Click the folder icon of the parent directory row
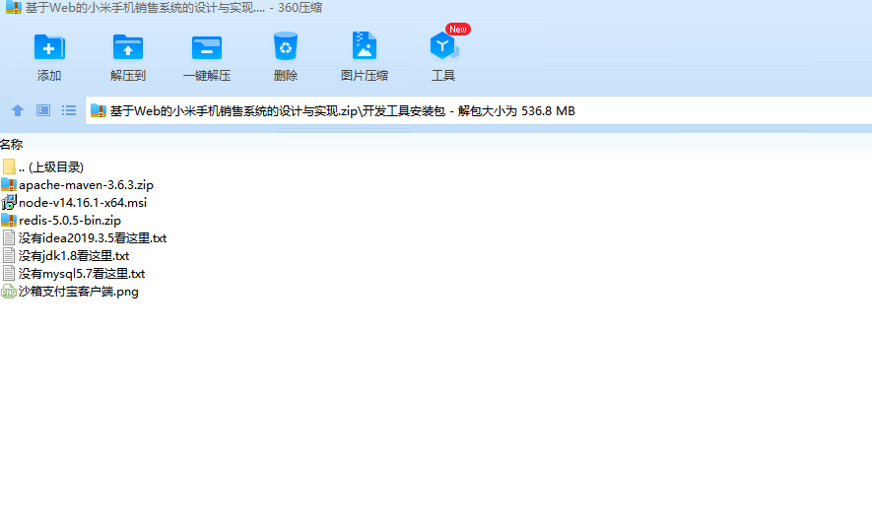This screenshot has height=529, width=872. click(9, 166)
